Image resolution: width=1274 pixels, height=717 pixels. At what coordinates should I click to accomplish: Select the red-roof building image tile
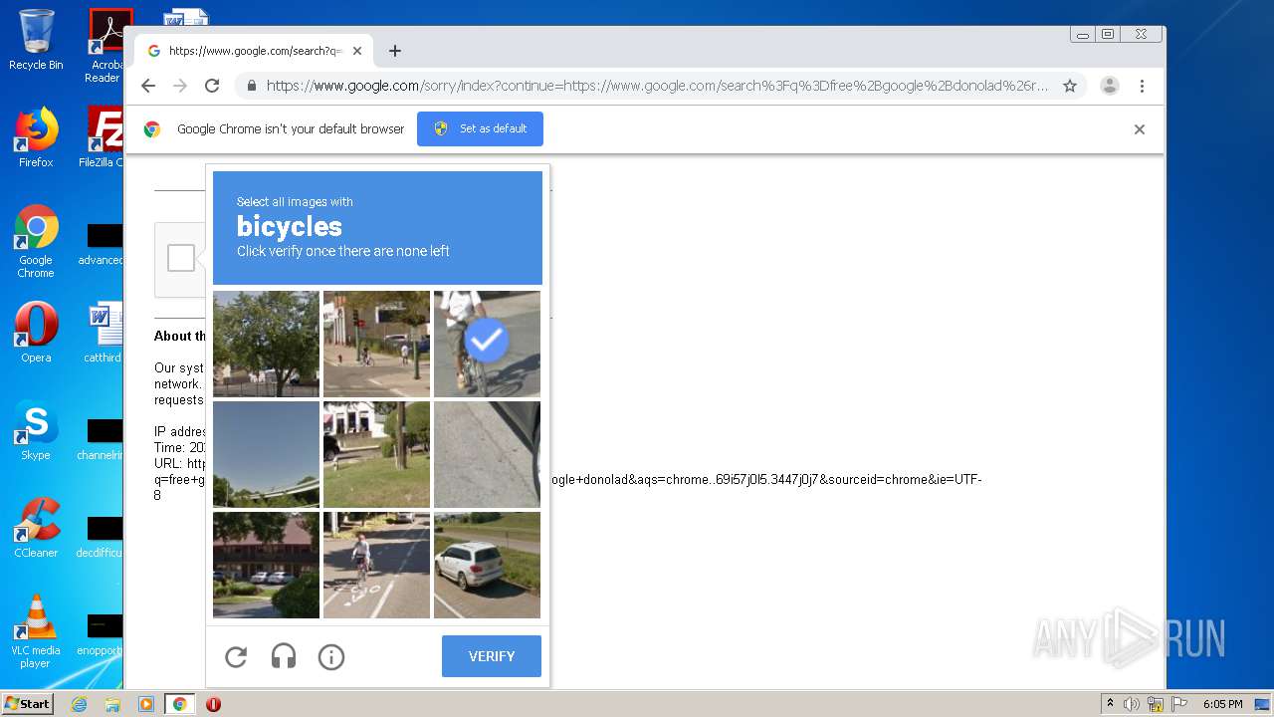(x=266, y=565)
